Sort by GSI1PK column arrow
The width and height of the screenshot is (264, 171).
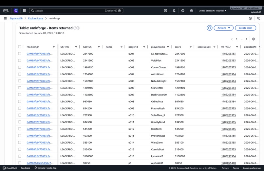click(x=76, y=47)
